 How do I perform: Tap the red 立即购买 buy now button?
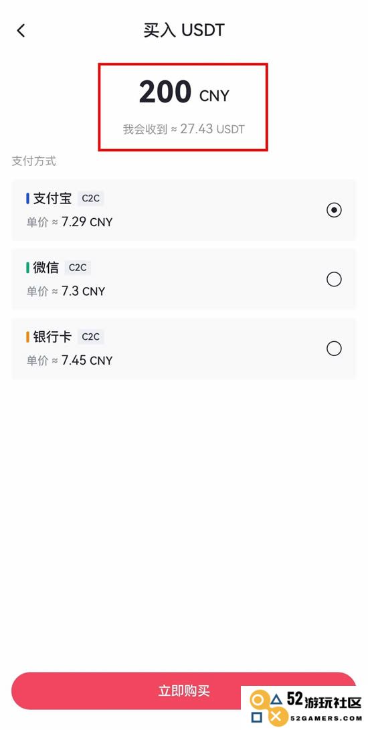183,691
